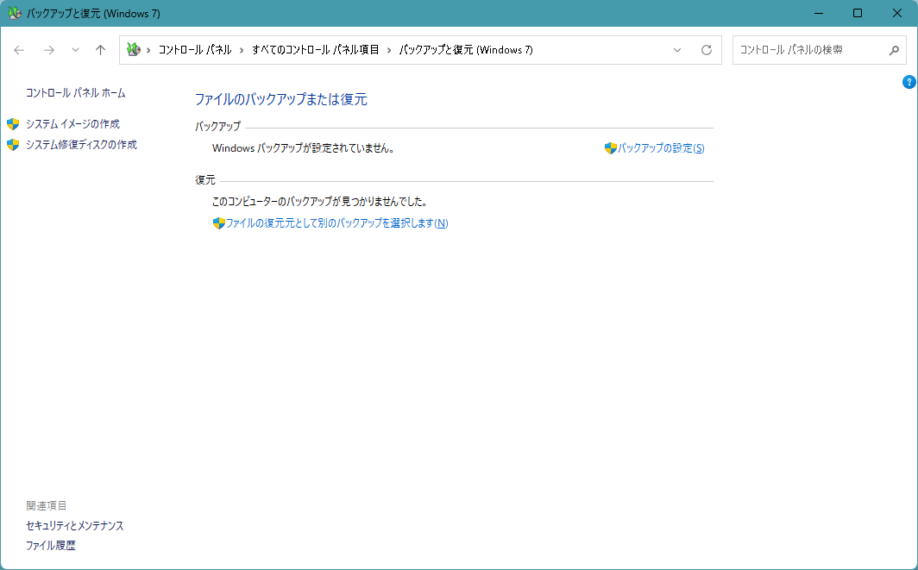Click the search magnifier icon
The height and width of the screenshot is (570, 918).
click(894, 50)
